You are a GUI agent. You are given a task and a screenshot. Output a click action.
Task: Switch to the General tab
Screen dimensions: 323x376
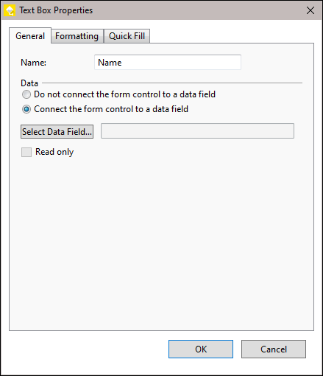pyautogui.click(x=30, y=36)
